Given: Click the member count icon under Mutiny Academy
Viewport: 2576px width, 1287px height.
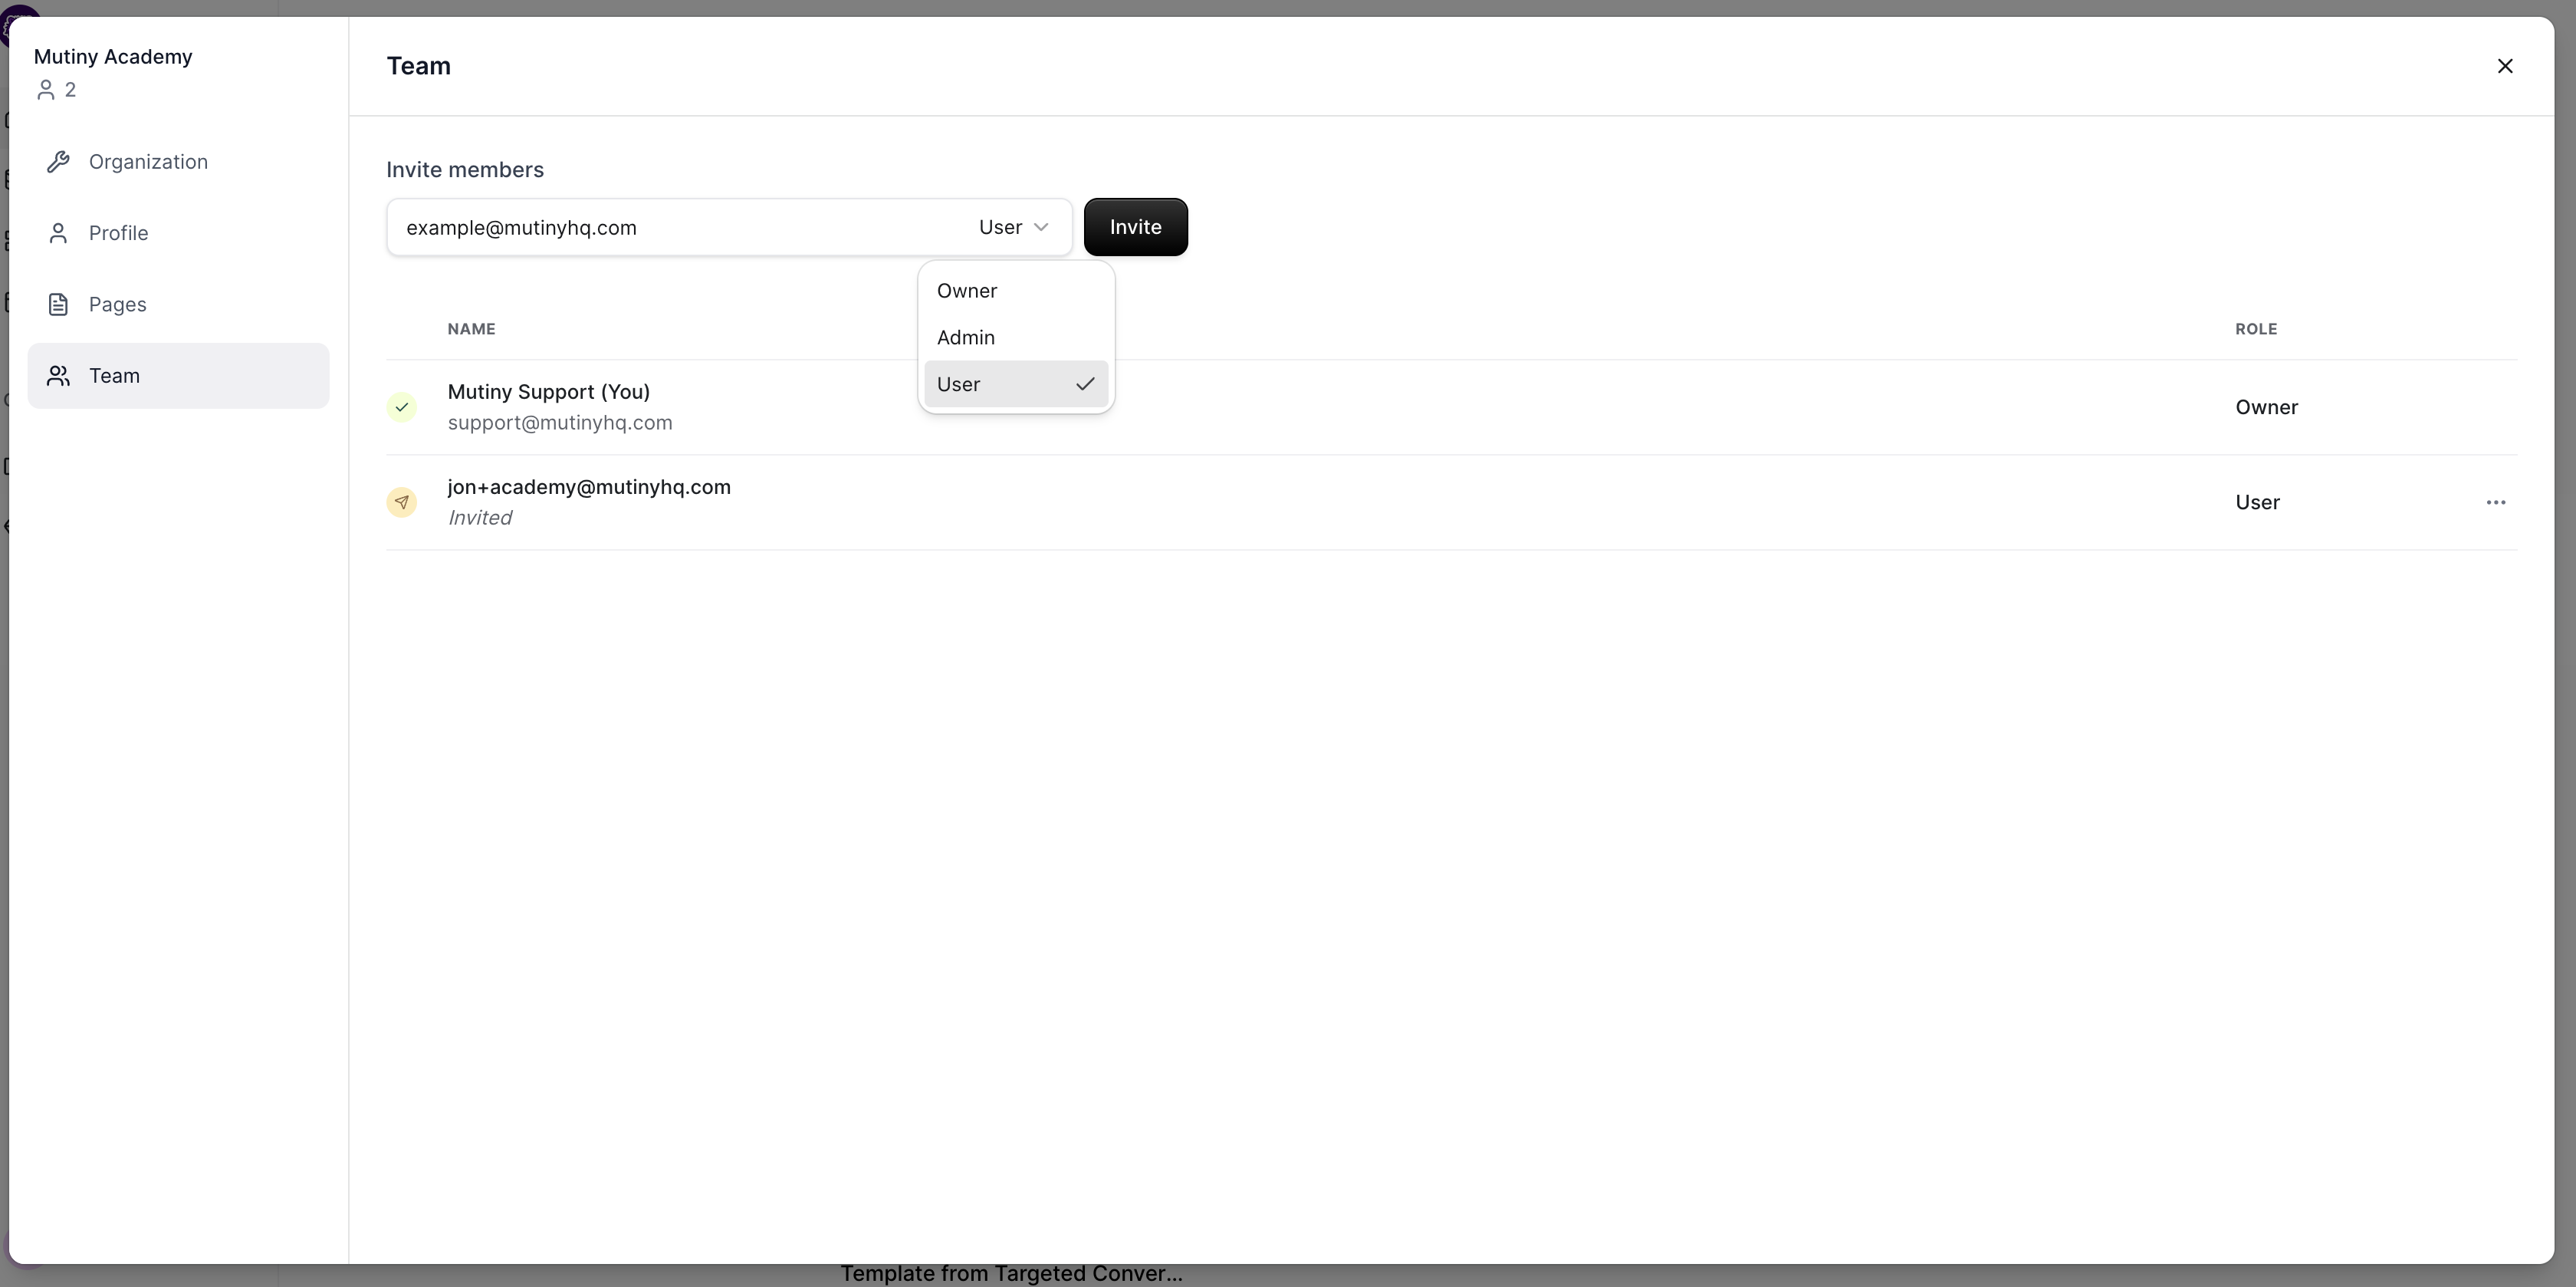Looking at the screenshot, I should click(x=45, y=90).
